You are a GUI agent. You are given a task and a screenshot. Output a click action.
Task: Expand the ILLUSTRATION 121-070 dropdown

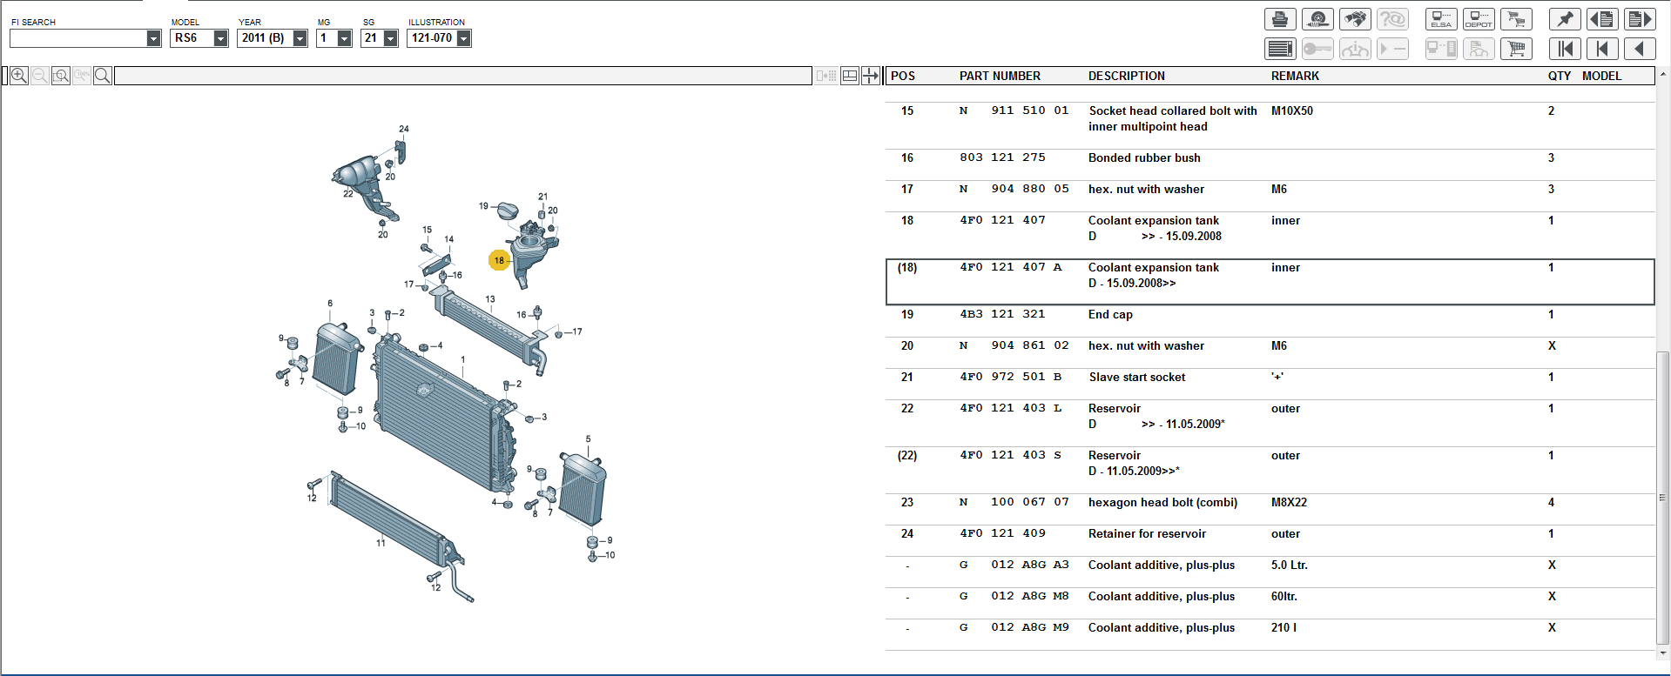463,38
